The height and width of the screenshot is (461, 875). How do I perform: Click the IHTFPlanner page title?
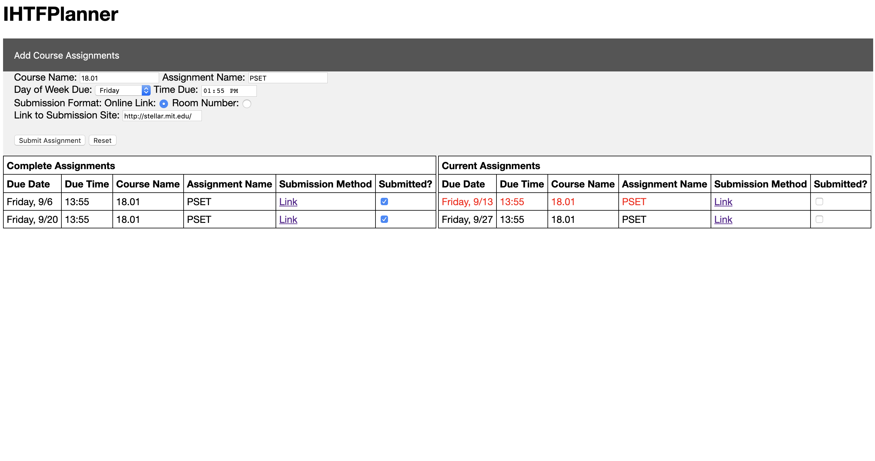coord(60,14)
